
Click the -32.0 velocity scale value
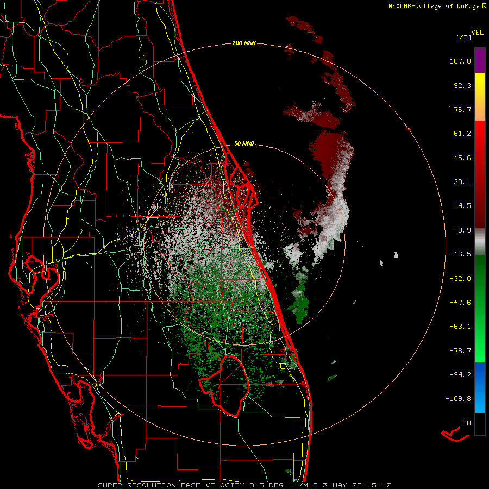click(x=460, y=279)
